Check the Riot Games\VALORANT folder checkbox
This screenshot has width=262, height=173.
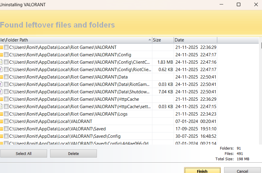(x=6, y=47)
